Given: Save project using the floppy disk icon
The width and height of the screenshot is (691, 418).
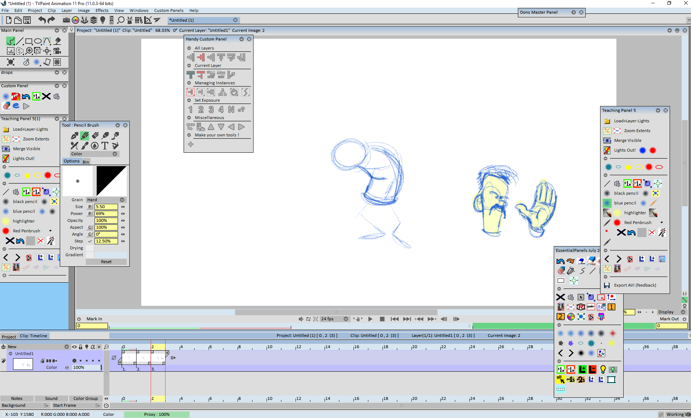Looking at the screenshot, I should [27, 20].
